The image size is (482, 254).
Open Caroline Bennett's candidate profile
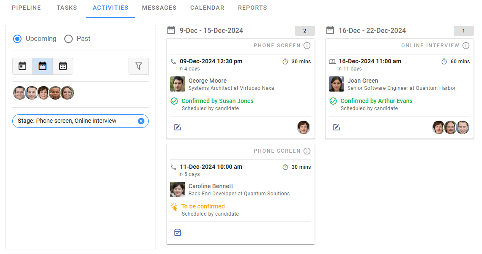coord(211,186)
